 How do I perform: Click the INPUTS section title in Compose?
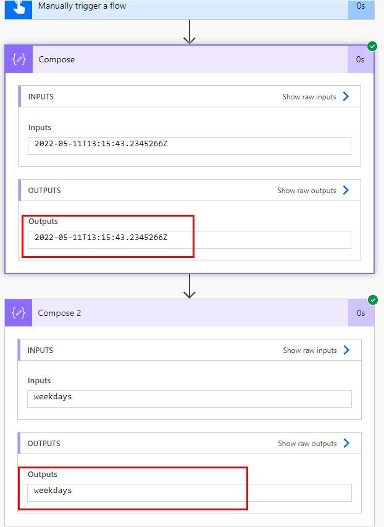tap(41, 97)
